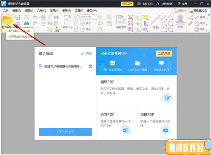Click the Save floppy disk icon

tap(18, 17)
